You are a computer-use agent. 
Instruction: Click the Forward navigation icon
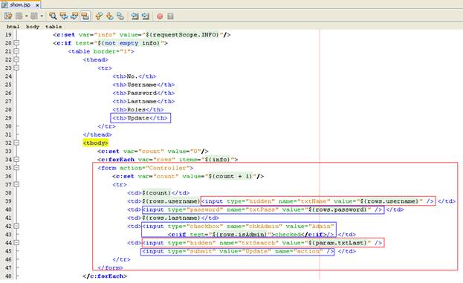(34, 16)
